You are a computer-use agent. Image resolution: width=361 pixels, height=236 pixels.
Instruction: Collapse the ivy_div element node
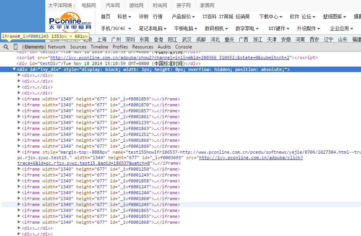click(14, 69)
